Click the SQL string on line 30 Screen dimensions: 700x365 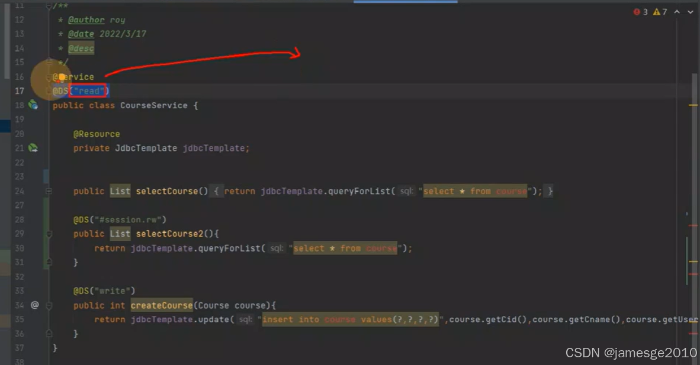pos(345,248)
